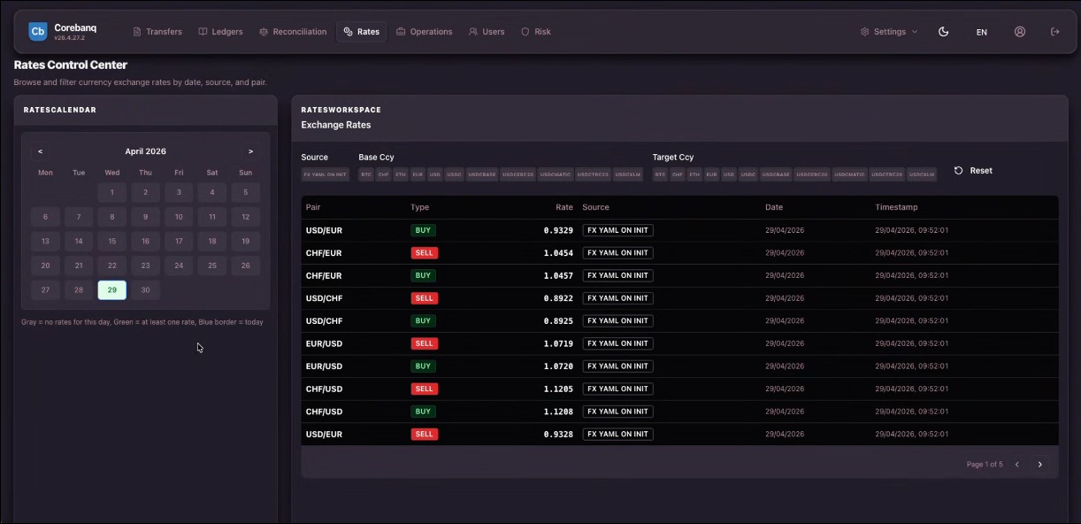Toggle CHF in Base Ccy filter
The width and height of the screenshot is (1081, 524).
pyautogui.click(x=383, y=174)
